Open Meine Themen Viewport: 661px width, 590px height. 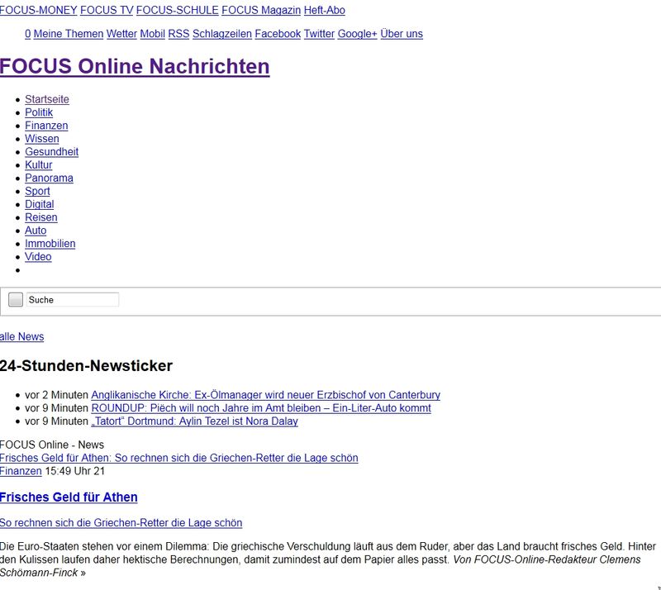tap(69, 34)
